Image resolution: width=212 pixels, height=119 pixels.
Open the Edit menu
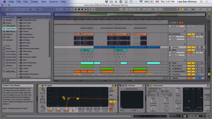pos(26,2)
